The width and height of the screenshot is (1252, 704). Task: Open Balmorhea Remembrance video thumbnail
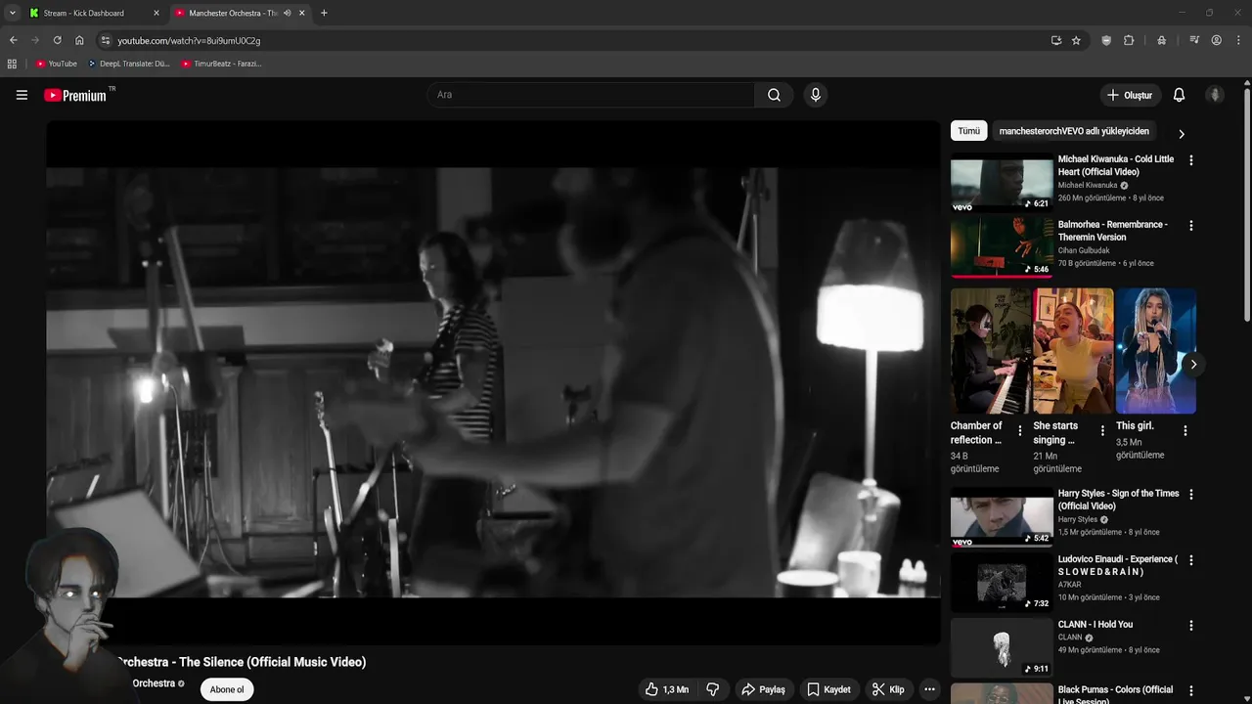click(x=1002, y=248)
